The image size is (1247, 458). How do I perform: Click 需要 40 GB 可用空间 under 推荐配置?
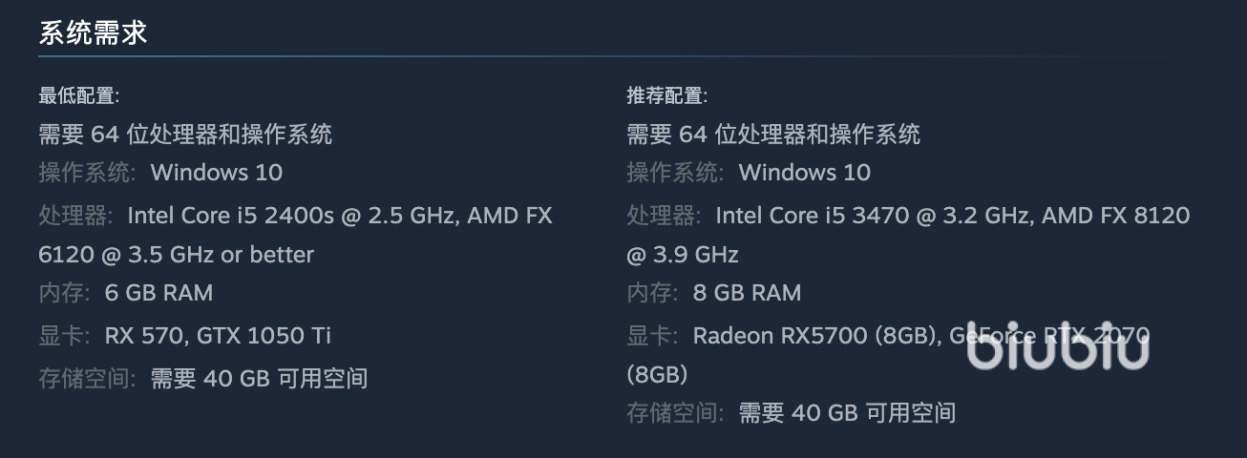[x=847, y=412]
